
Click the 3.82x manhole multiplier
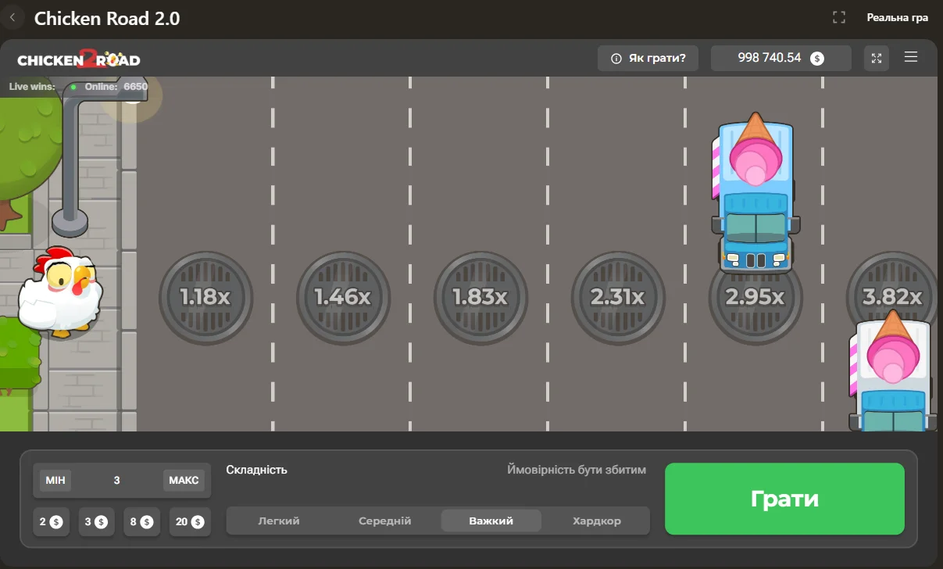(x=892, y=297)
